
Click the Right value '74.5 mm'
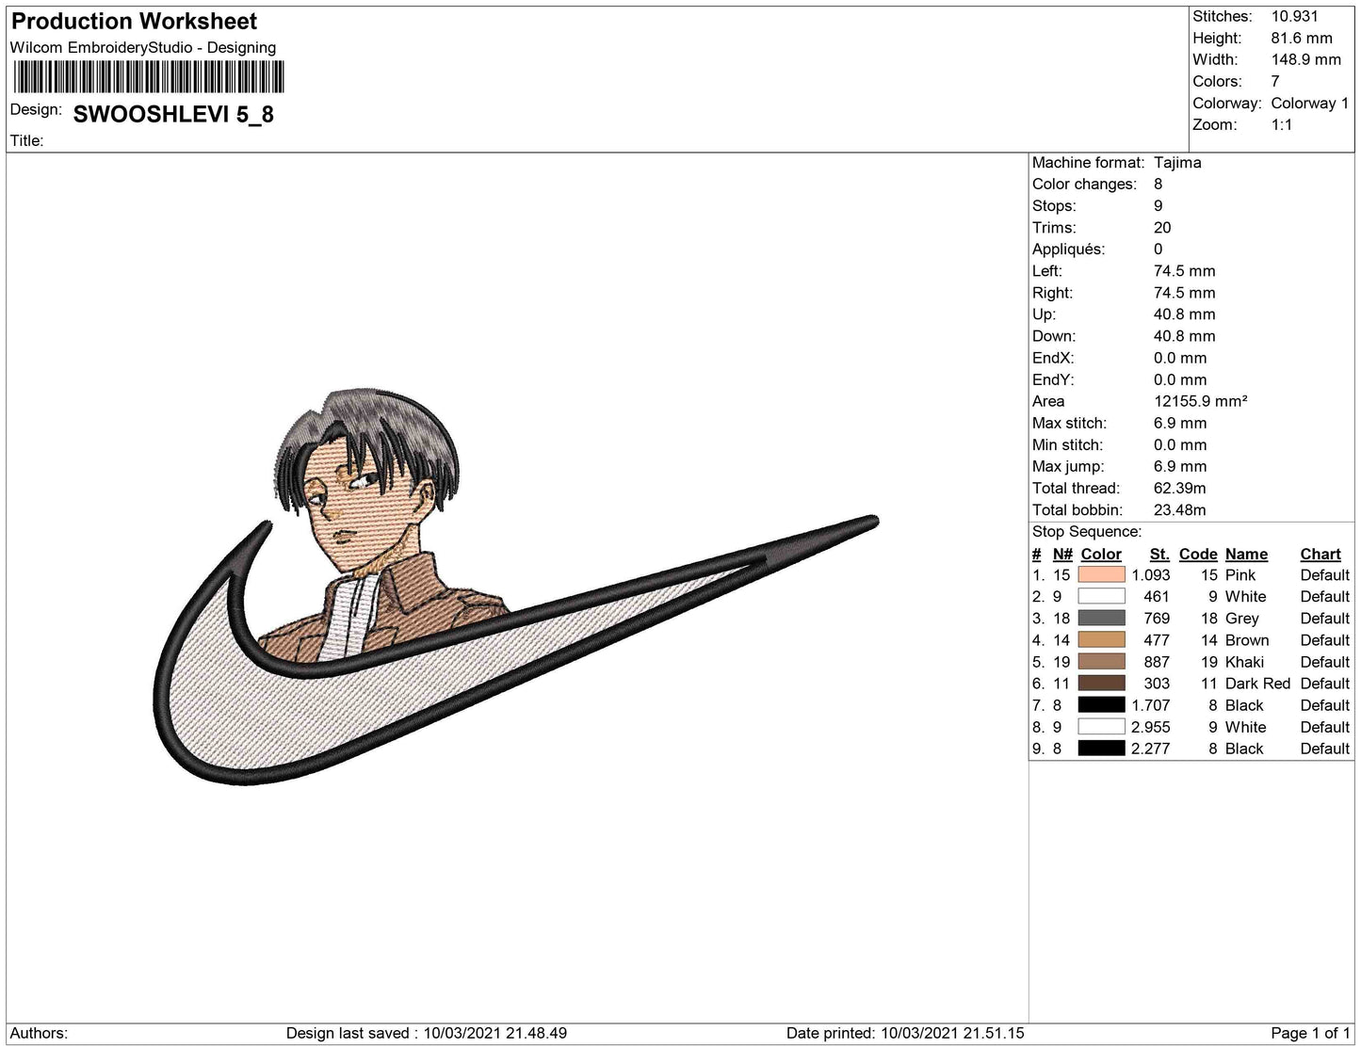pyautogui.click(x=1185, y=293)
